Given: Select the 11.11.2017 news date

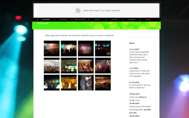Looking at the screenshot, I should pos(134,49).
